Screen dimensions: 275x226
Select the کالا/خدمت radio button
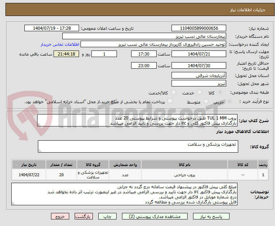point(173,92)
